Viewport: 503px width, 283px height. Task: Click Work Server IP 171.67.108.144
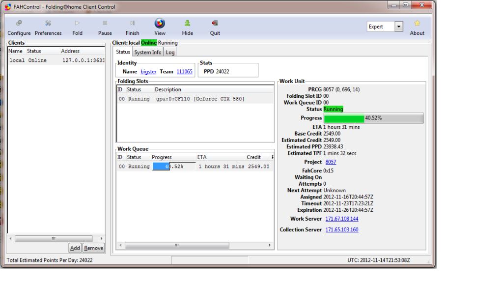tap(341, 219)
